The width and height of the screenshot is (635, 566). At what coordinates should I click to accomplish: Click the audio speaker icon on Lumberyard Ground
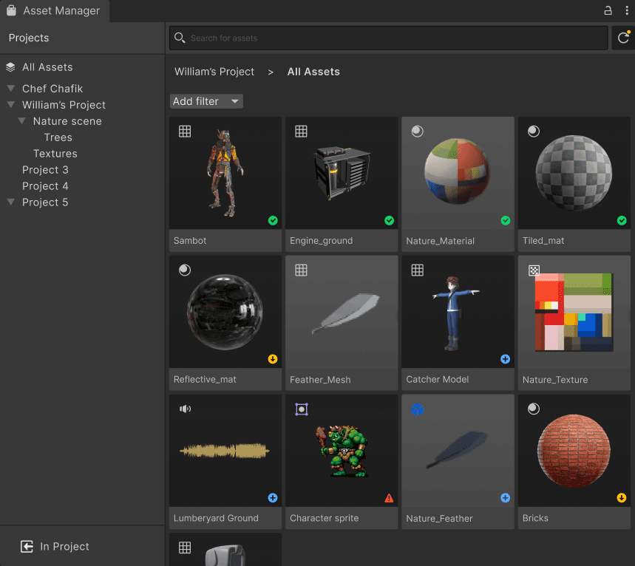[x=184, y=409]
